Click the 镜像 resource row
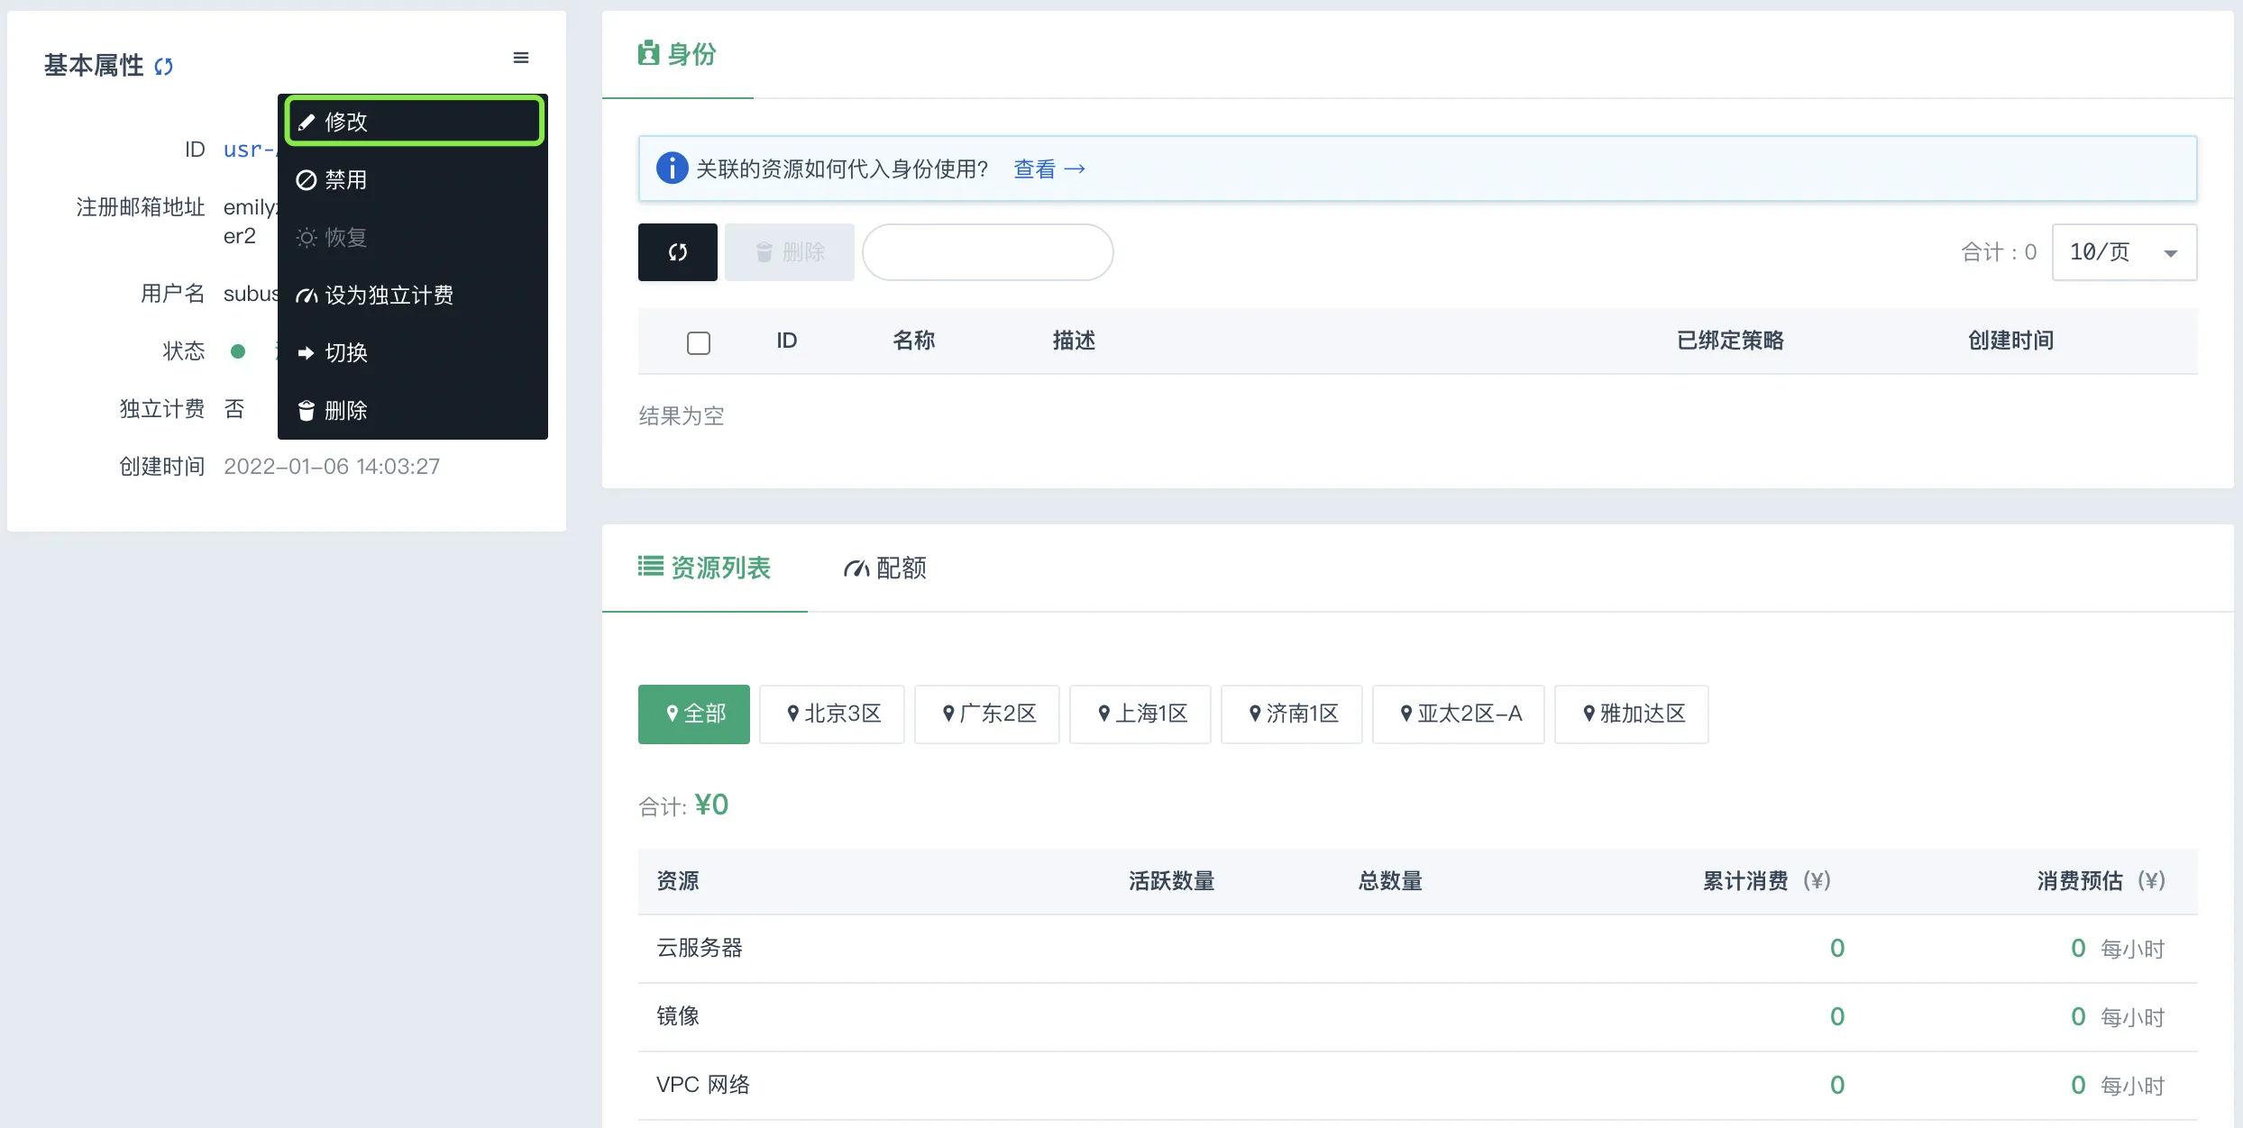2243x1128 pixels. click(1417, 1017)
